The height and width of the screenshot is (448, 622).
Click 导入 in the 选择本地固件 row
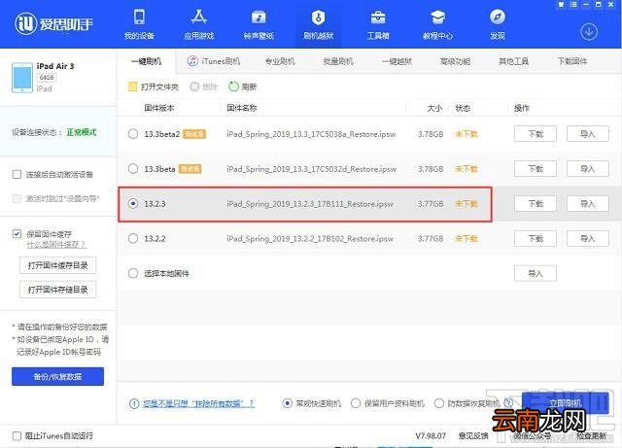(x=536, y=273)
